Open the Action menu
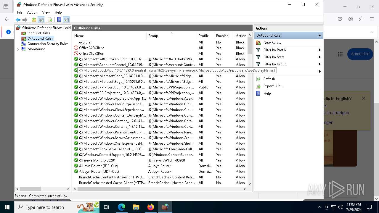 (32, 12)
